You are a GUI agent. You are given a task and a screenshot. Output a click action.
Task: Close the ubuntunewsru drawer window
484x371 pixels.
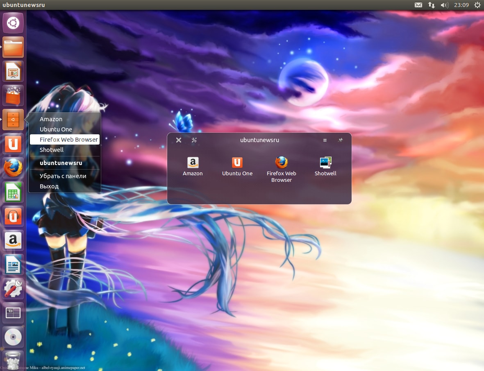pos(178,140)
